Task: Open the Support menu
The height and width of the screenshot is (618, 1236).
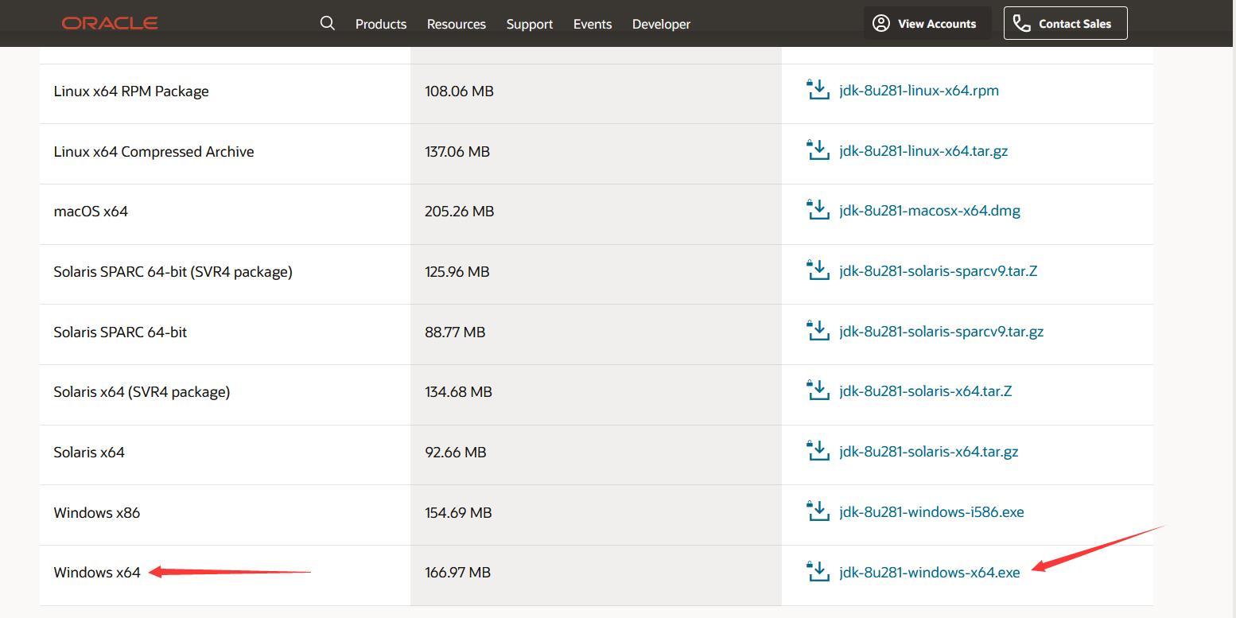Action: 530,24
